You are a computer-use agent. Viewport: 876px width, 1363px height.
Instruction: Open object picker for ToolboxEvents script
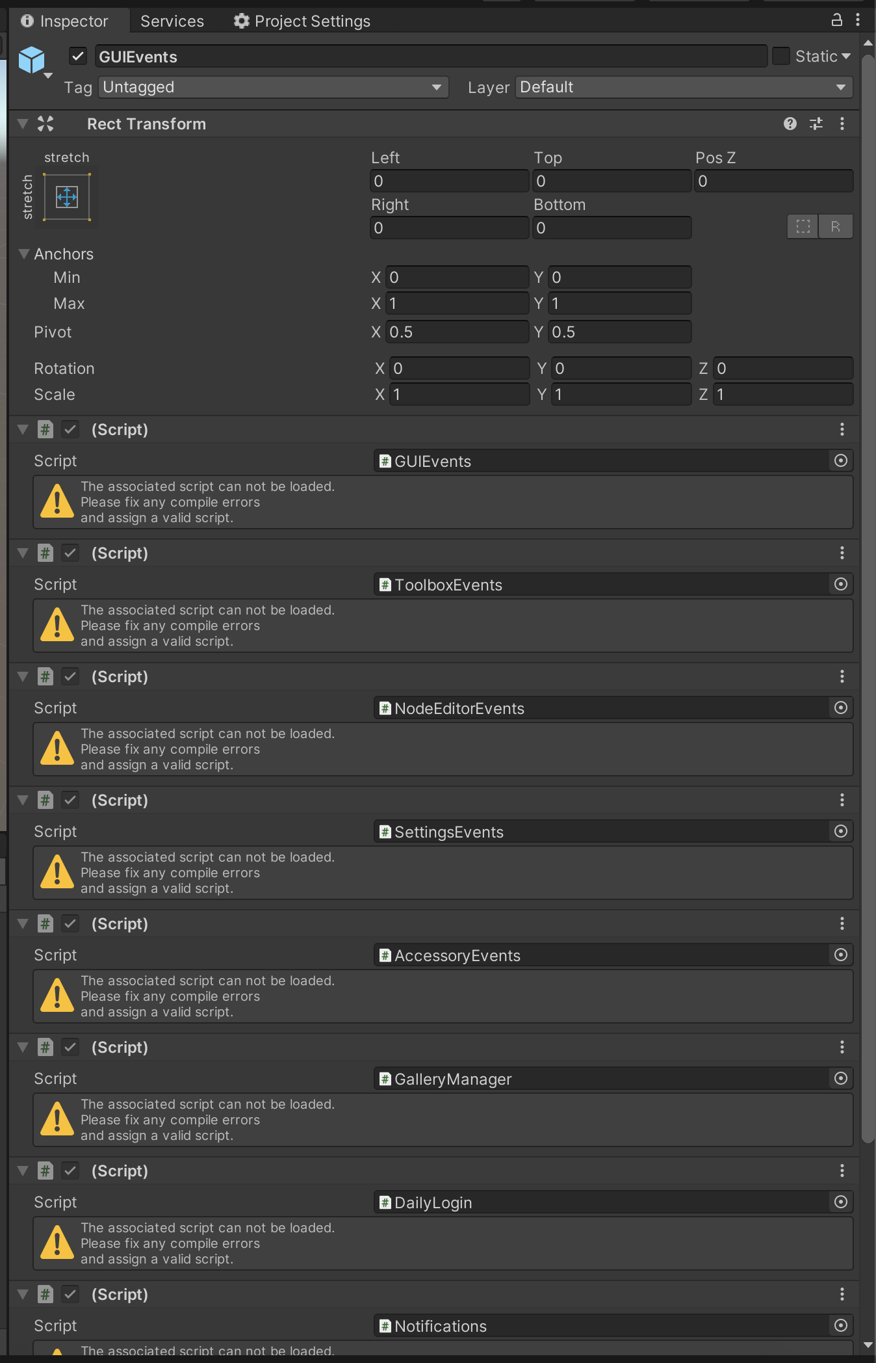coord(841,585)
